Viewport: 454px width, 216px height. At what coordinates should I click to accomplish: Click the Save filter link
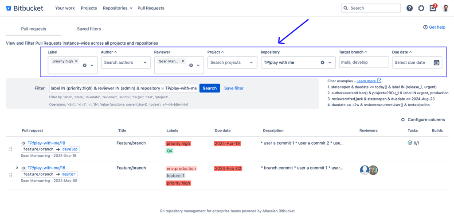(234, 88)
